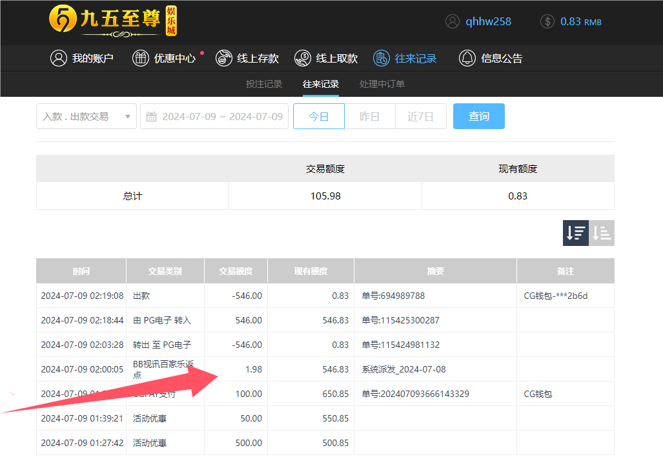Click the secondary sort icon at table top-right
This screenshot has height=468, width=663.
[601, 233]
